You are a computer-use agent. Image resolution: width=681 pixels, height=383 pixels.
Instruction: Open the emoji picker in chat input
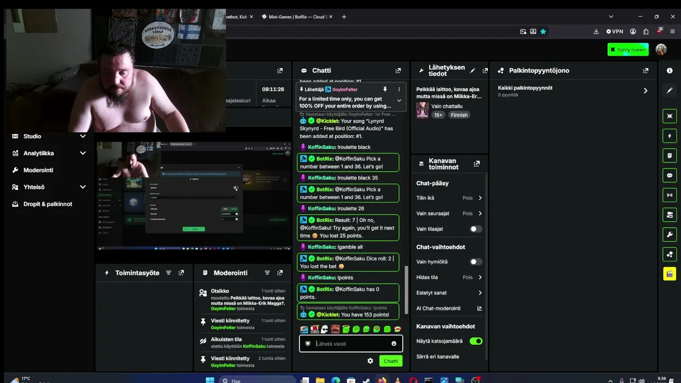394,344
